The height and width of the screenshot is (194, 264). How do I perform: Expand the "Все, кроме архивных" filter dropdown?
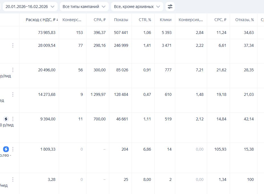tap(137, 7)
